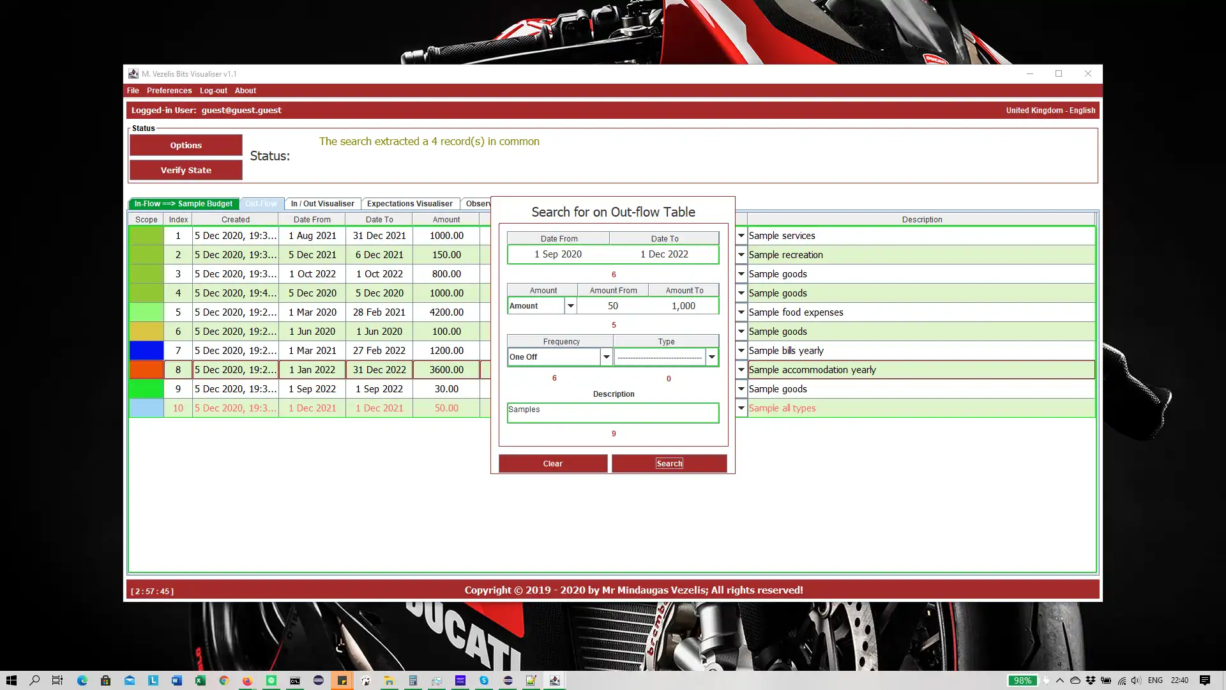Click the Log-out menu item
Viewport: 1226px width, 690px height.
pos(213,90)
